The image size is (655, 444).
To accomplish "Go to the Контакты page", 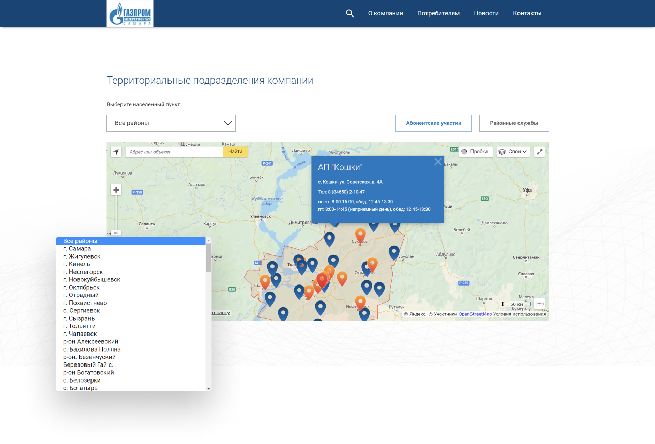I will [x=527, y=13].
